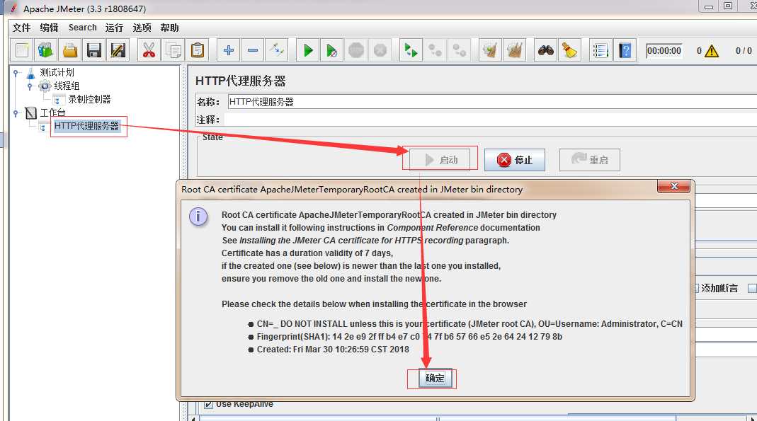Image resolution: width=757 pixels, height=421 pixels.
Task: Create a new test plan with New icon
Action: (x=22, y=50)
